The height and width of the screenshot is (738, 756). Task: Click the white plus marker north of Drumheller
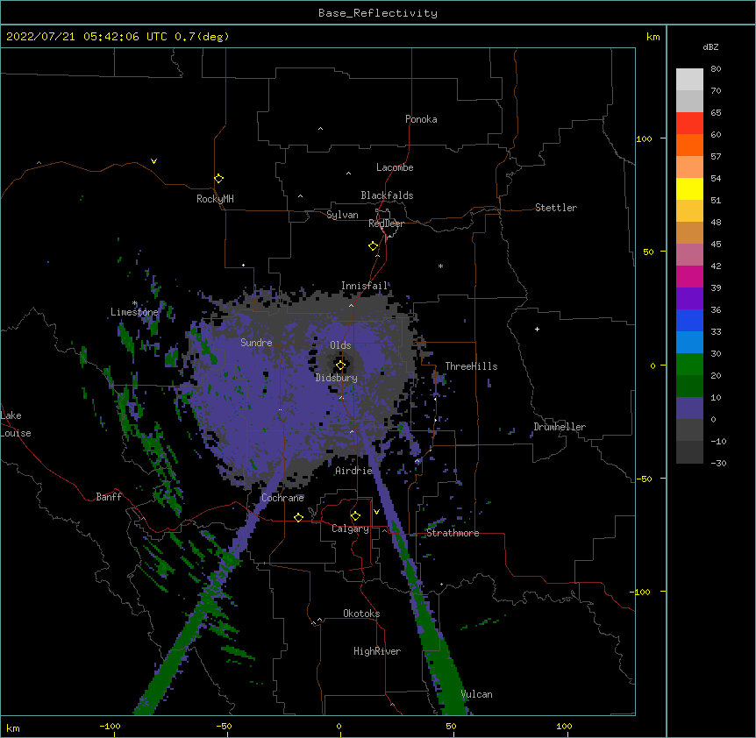point(537,329)
